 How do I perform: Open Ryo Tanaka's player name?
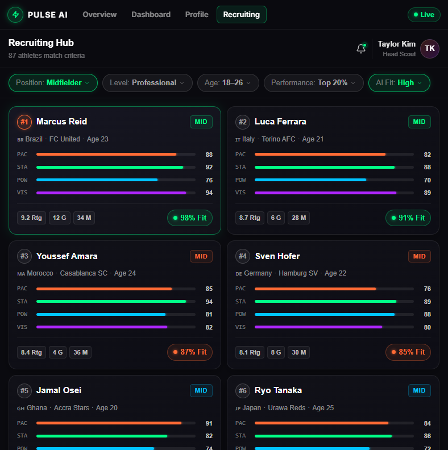tap(278, 390)
